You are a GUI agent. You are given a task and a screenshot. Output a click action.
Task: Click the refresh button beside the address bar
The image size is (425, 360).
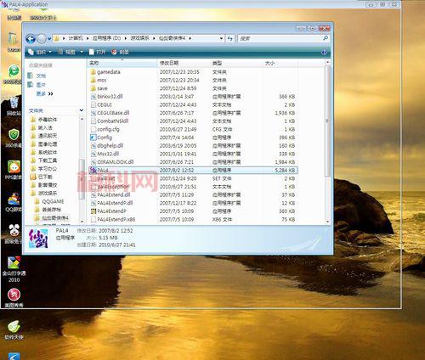[x=230, y=38]
